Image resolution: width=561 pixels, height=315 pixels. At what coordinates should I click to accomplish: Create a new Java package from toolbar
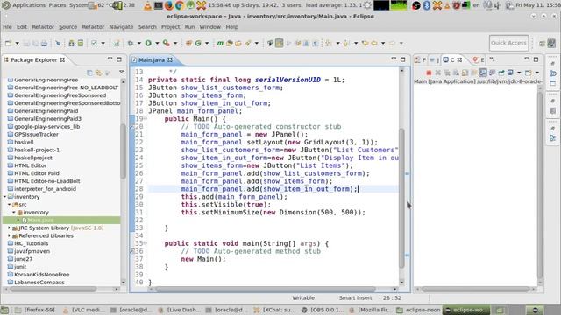(x=189, y=43)
